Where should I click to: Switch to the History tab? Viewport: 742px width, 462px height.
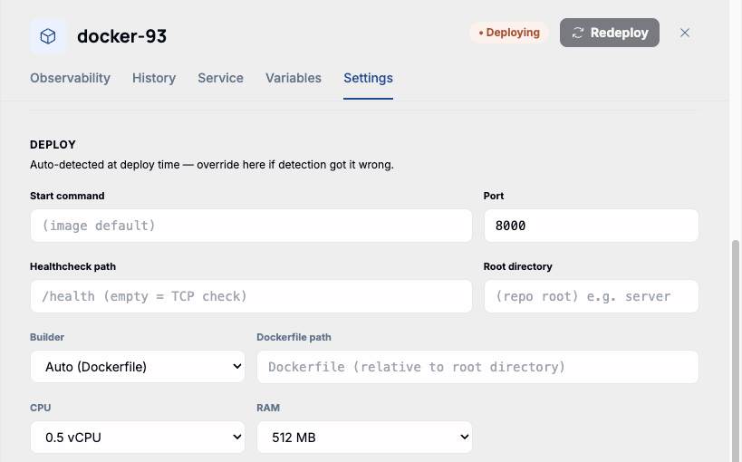click(154, 78)
